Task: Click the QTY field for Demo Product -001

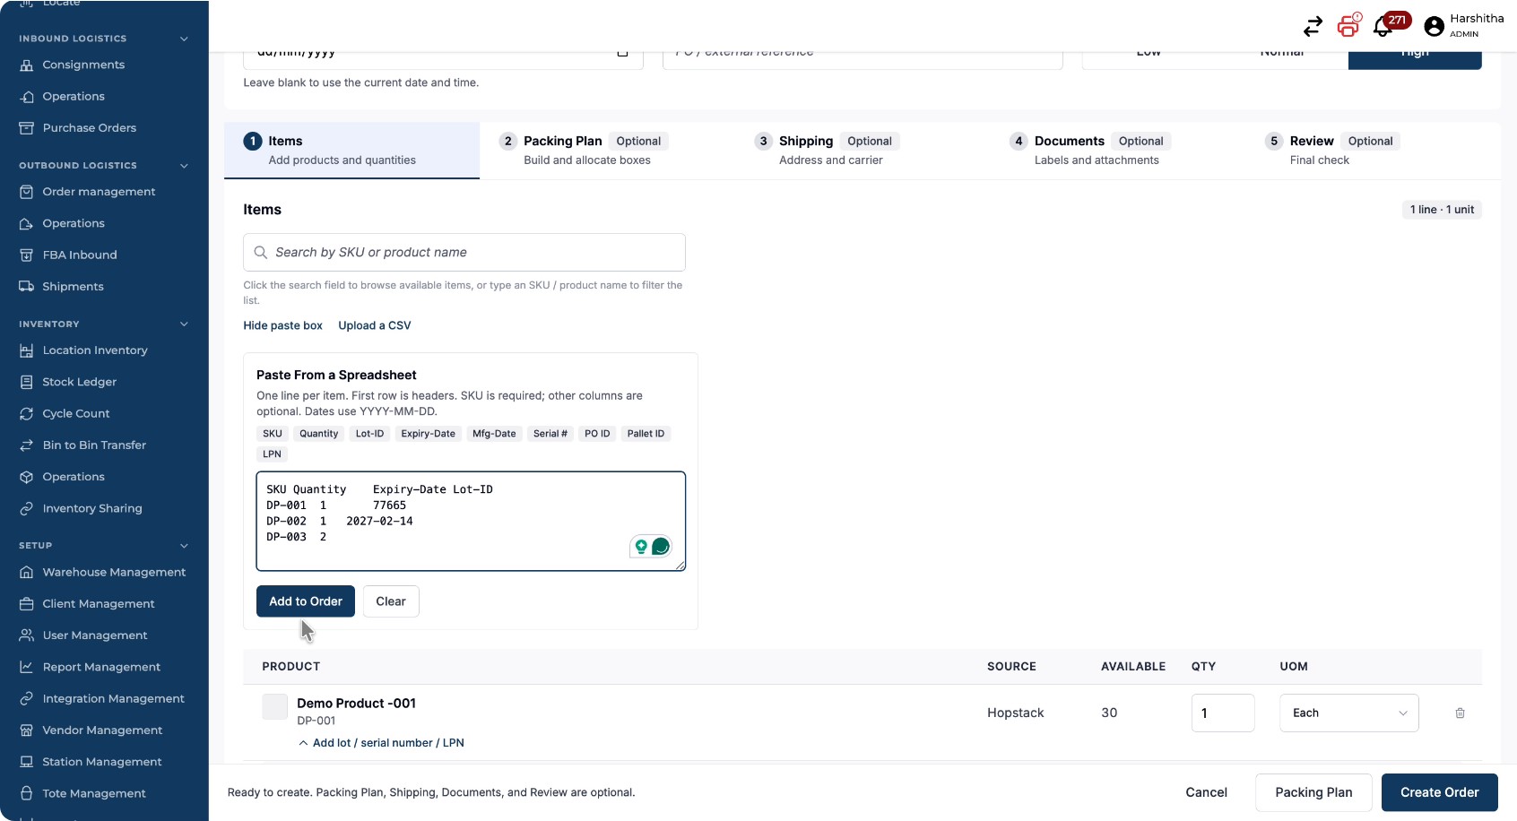Action: click(1223, 713)
